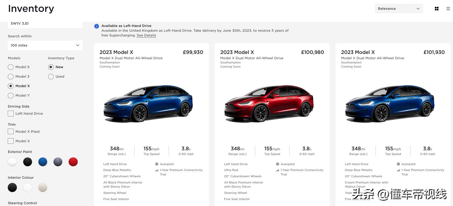
Task: Expand the 100 miles search radius dropdown
Action: point(45,45)
